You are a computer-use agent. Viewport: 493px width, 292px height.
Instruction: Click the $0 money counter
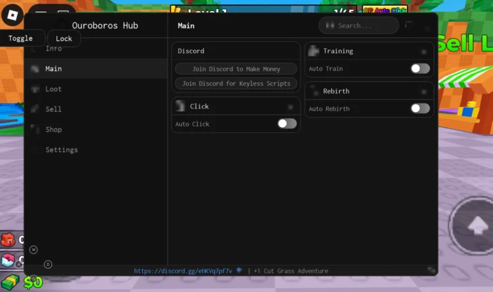33,282
